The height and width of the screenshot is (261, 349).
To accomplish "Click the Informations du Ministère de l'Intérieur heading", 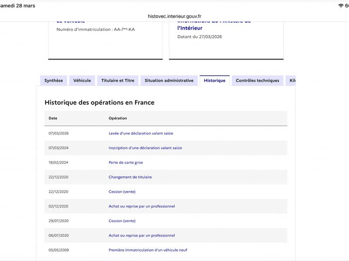I will click(214, 25).
